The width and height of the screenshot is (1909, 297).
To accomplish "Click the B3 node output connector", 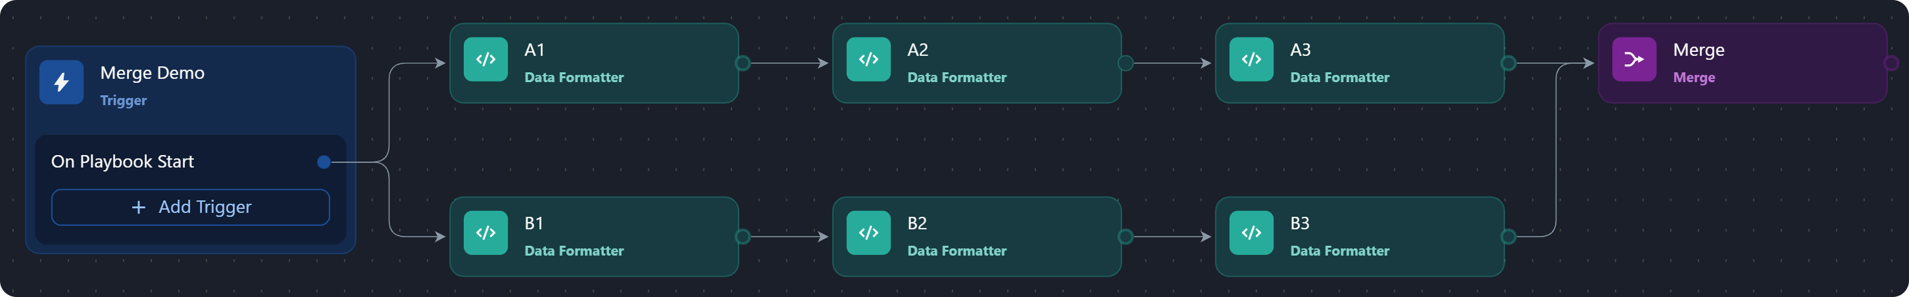I will (x=1508, y=237).
